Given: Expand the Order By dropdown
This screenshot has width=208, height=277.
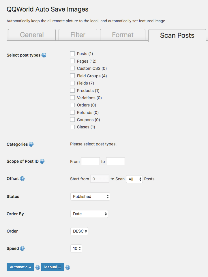Looking at the screenshot, I should 89,214.
